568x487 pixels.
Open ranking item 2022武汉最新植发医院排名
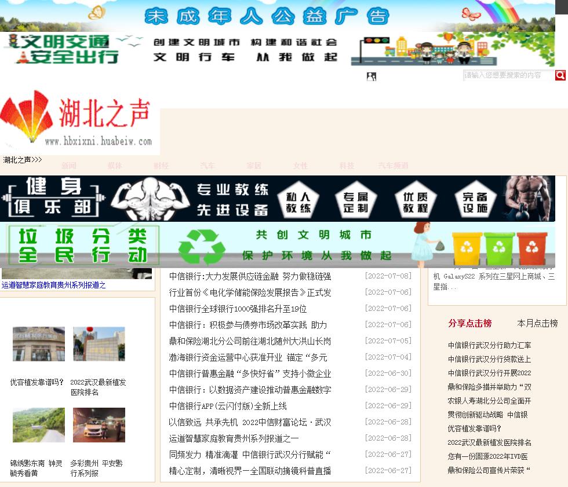[489, 442]
